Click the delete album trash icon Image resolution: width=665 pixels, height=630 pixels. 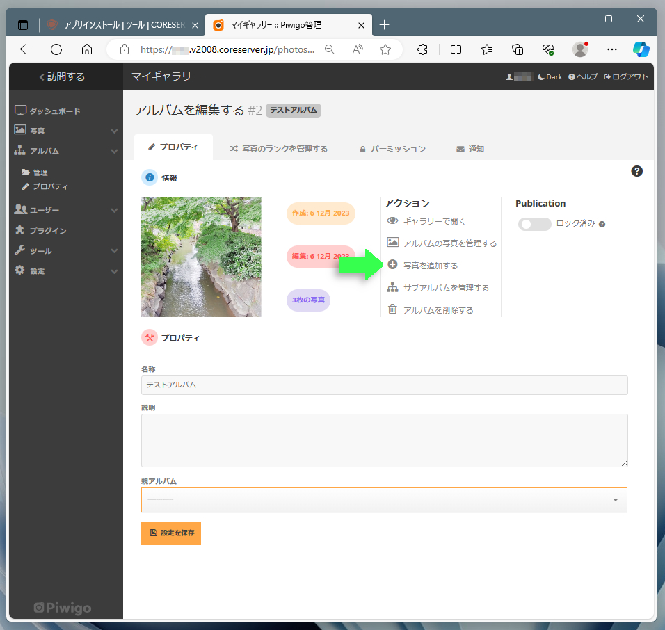coord(392,309)
